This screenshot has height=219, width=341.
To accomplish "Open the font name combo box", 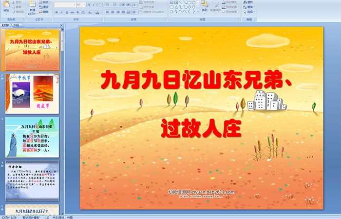I will (x=65, y=4).
